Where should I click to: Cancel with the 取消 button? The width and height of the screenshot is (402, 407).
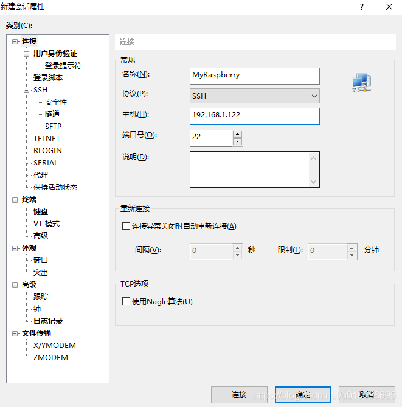367,395
